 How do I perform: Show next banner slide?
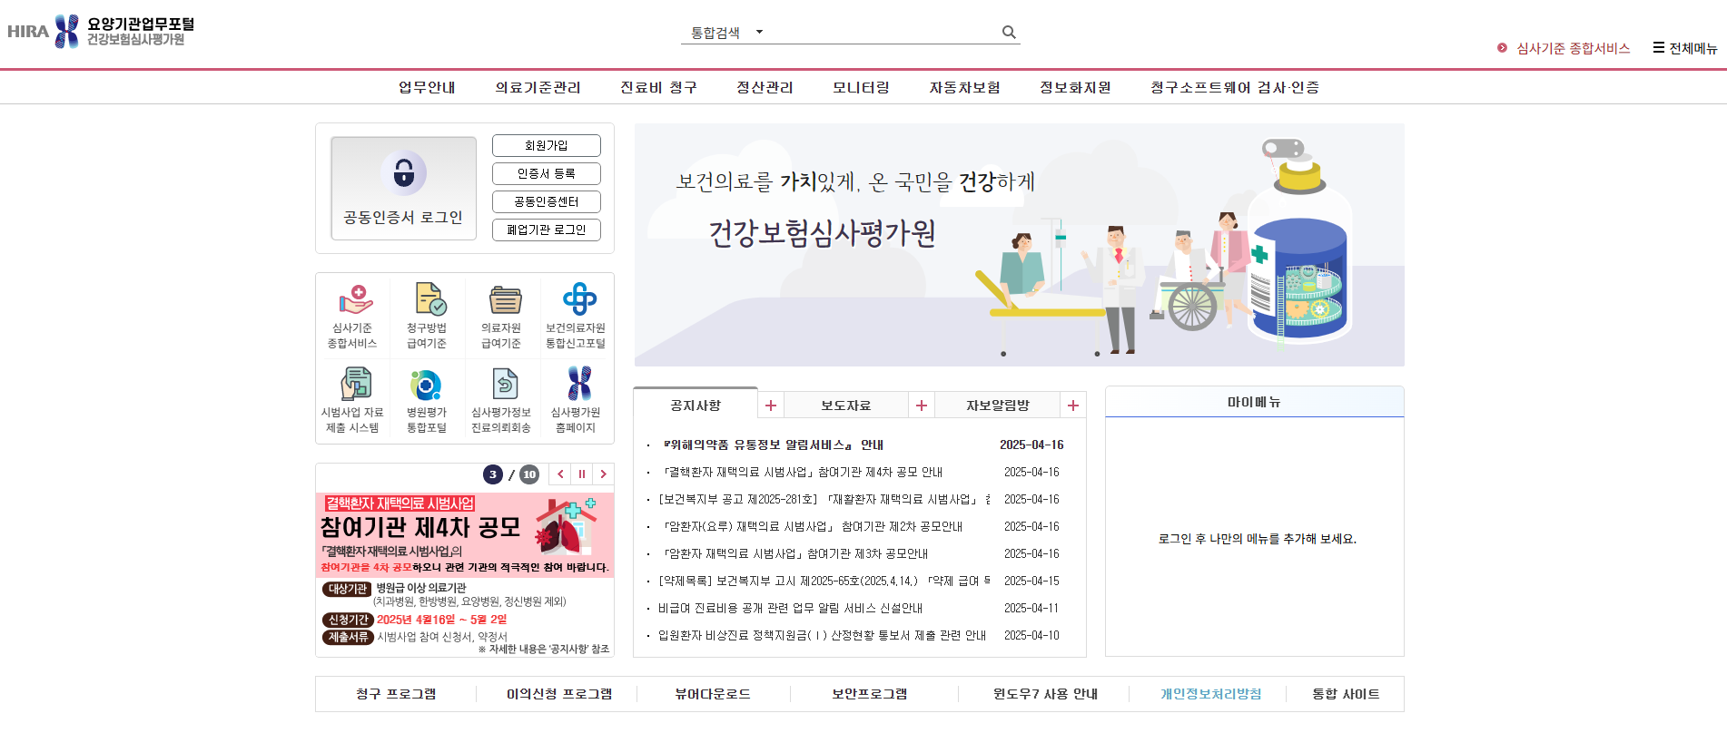(x=603, y=474)
